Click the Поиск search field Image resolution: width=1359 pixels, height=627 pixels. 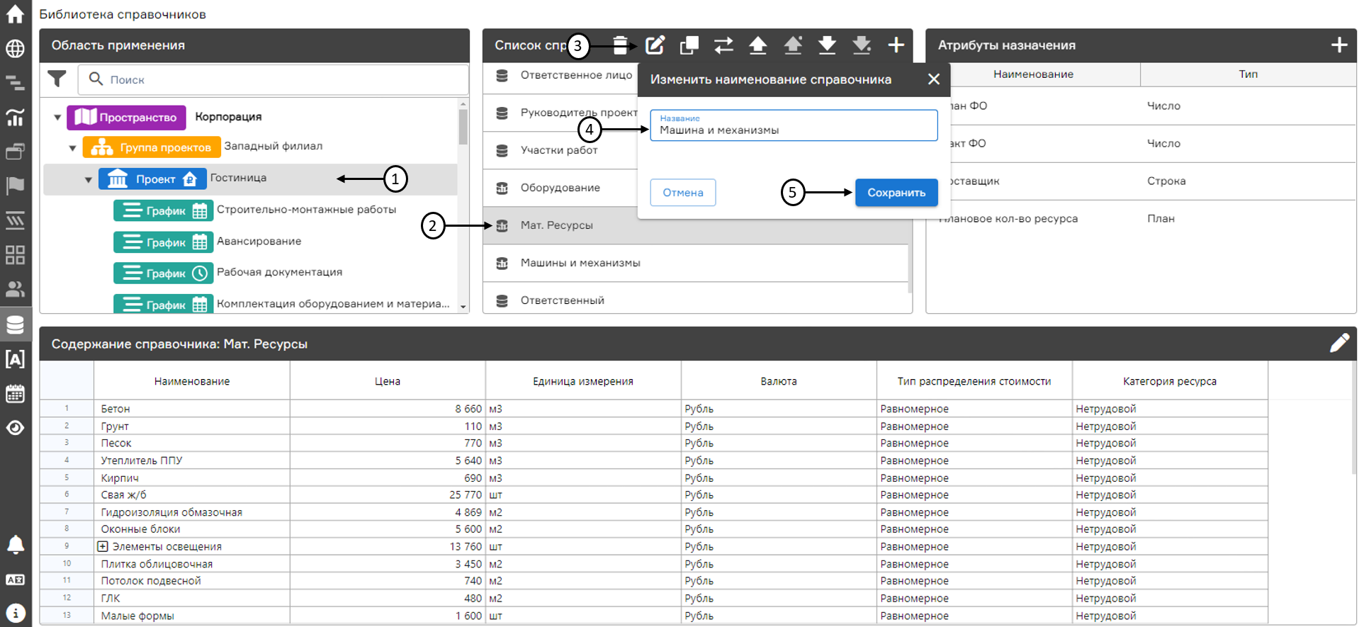pos(273,79)
